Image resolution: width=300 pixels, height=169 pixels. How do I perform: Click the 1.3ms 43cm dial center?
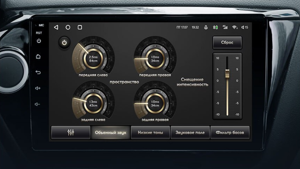tap(93, 104)
